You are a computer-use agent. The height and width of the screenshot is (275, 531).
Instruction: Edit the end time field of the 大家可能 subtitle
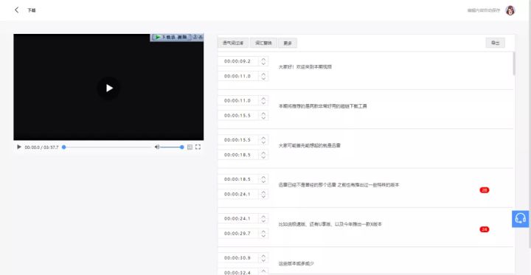point(238,155)
